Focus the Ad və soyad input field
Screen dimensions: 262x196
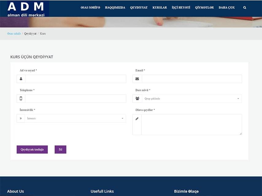tap(75, 79)
